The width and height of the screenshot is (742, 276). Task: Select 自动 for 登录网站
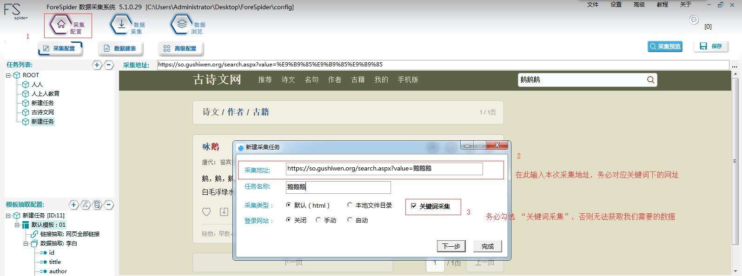click(350, 220)
